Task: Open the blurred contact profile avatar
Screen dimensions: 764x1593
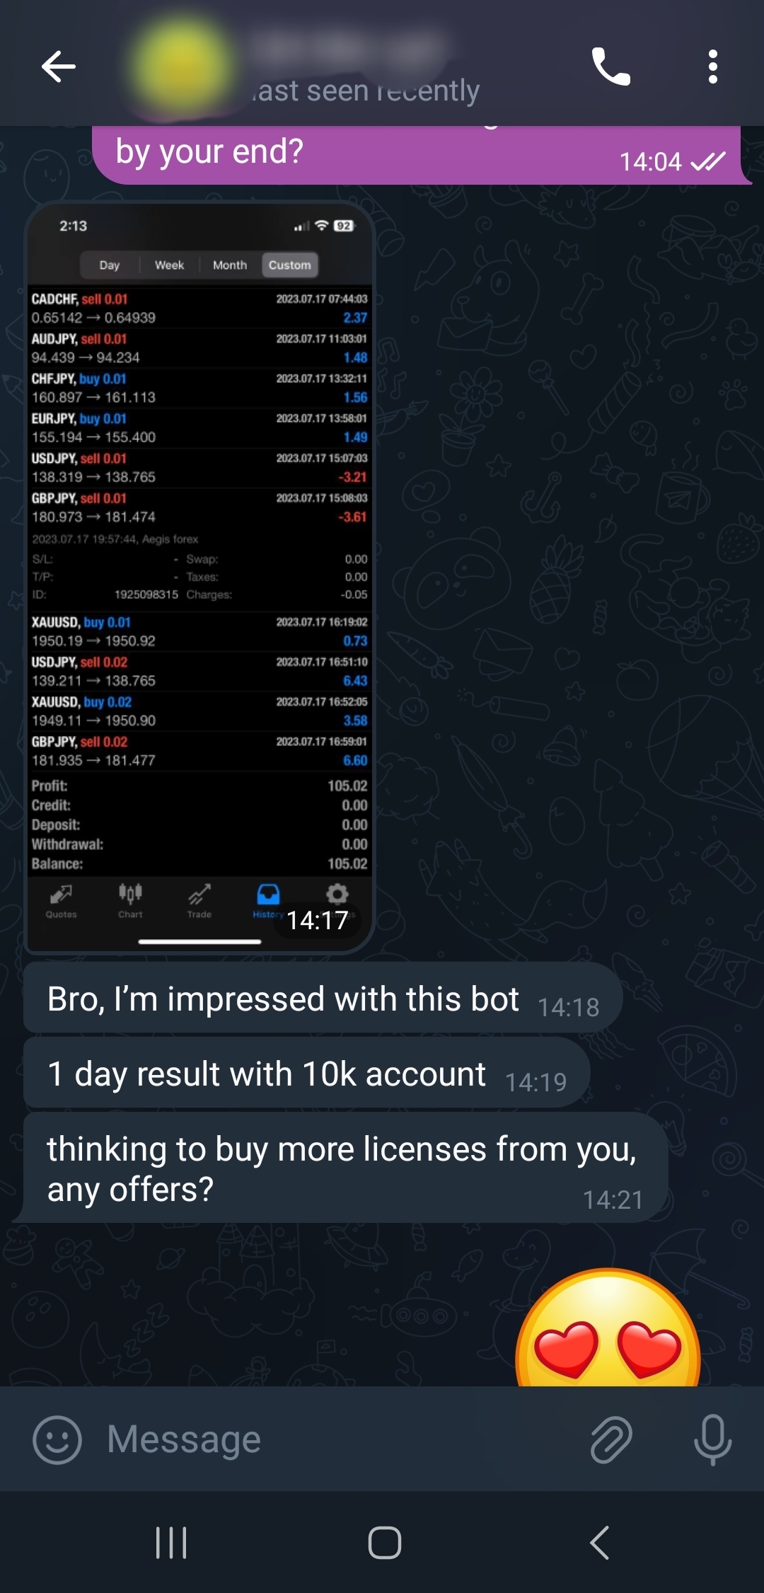Action: (x=183, y=67)
